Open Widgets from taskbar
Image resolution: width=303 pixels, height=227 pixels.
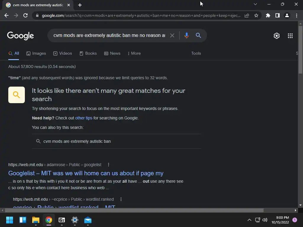(22, 220)
